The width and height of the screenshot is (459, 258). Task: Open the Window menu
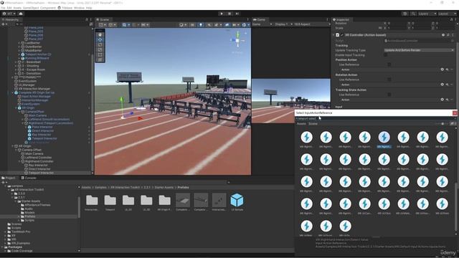coord(79,8)
